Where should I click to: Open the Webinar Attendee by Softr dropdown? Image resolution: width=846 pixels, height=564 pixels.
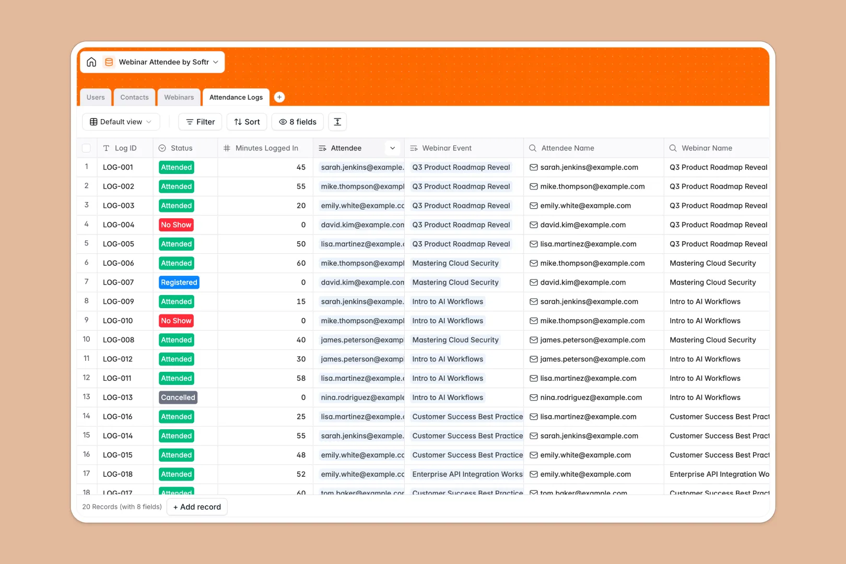click(x=215, y=62)
